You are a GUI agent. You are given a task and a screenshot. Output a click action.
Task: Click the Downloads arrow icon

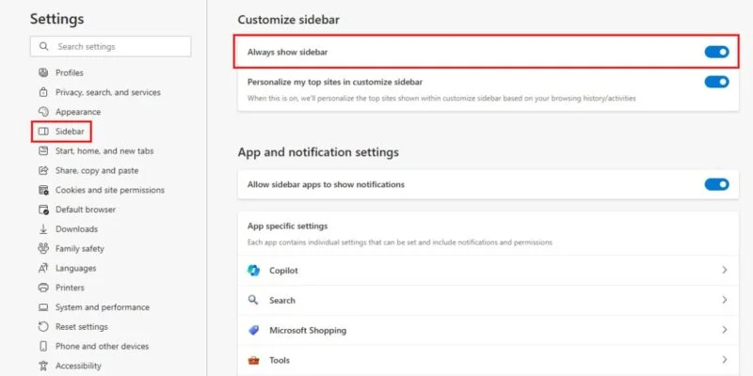(43, 229)
